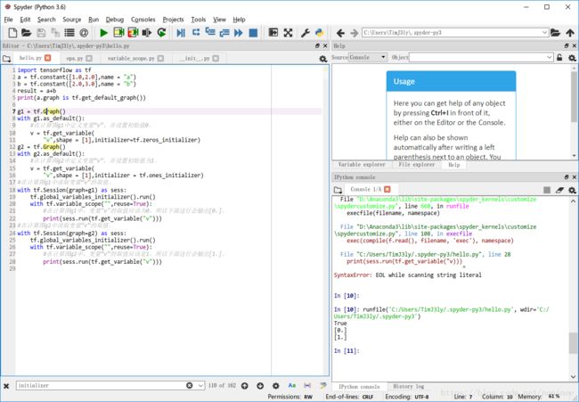Toggle case sensitive search Aa

point(291,385)
